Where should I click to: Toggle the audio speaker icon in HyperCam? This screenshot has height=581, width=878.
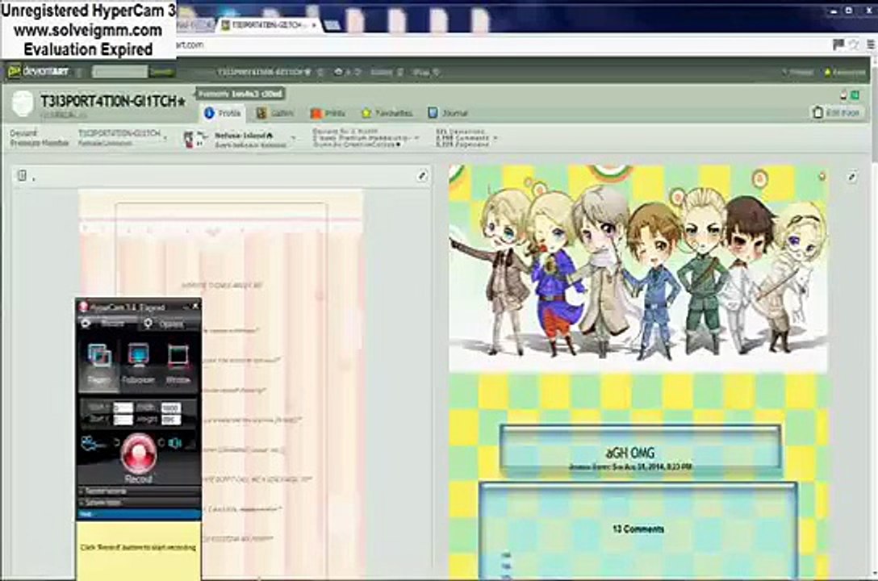tap(175, 443)
